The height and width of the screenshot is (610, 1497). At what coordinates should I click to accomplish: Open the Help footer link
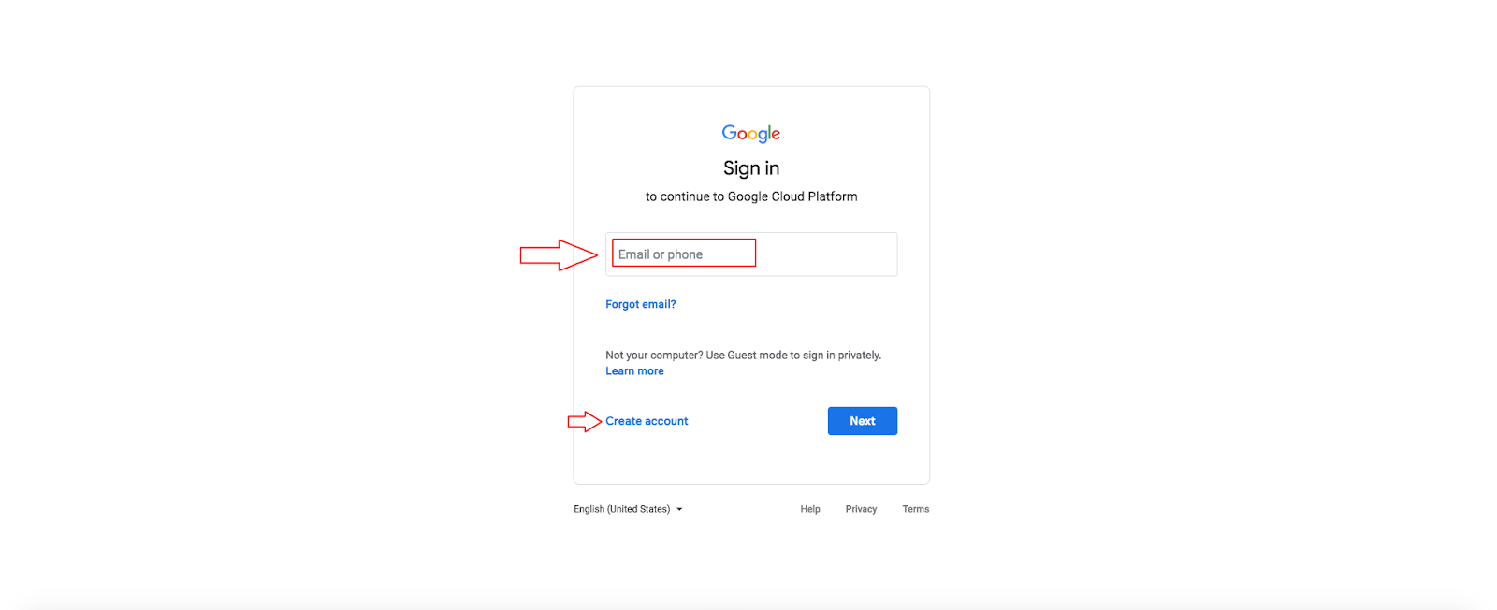click(810, 509)
